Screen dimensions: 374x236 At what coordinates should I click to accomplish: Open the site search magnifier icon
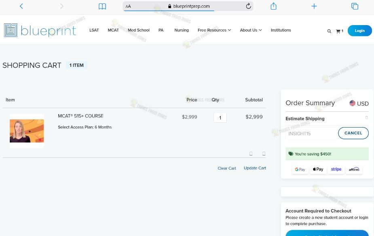329,31
